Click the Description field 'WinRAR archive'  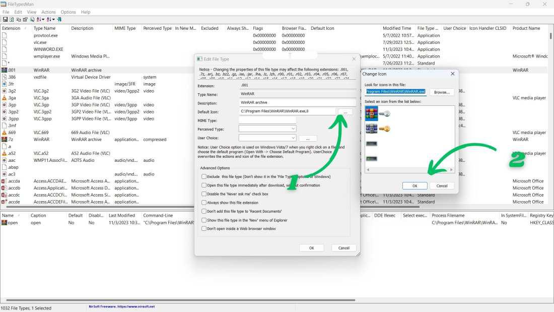click(x=298, y=103)
